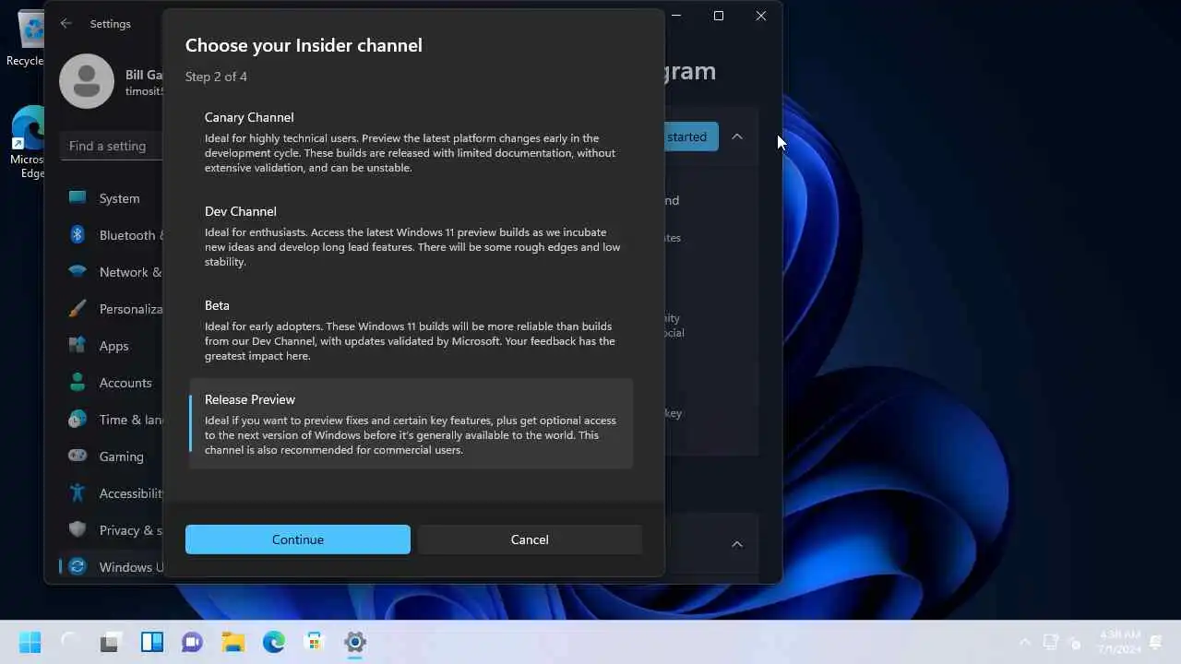1181x664 pixels.
Task: Select the Release Preview channel
Action: tap(411, 424)
